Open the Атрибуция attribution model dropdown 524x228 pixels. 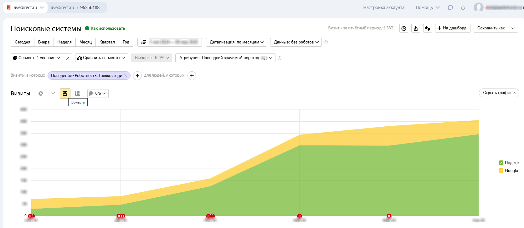point(225,58)
